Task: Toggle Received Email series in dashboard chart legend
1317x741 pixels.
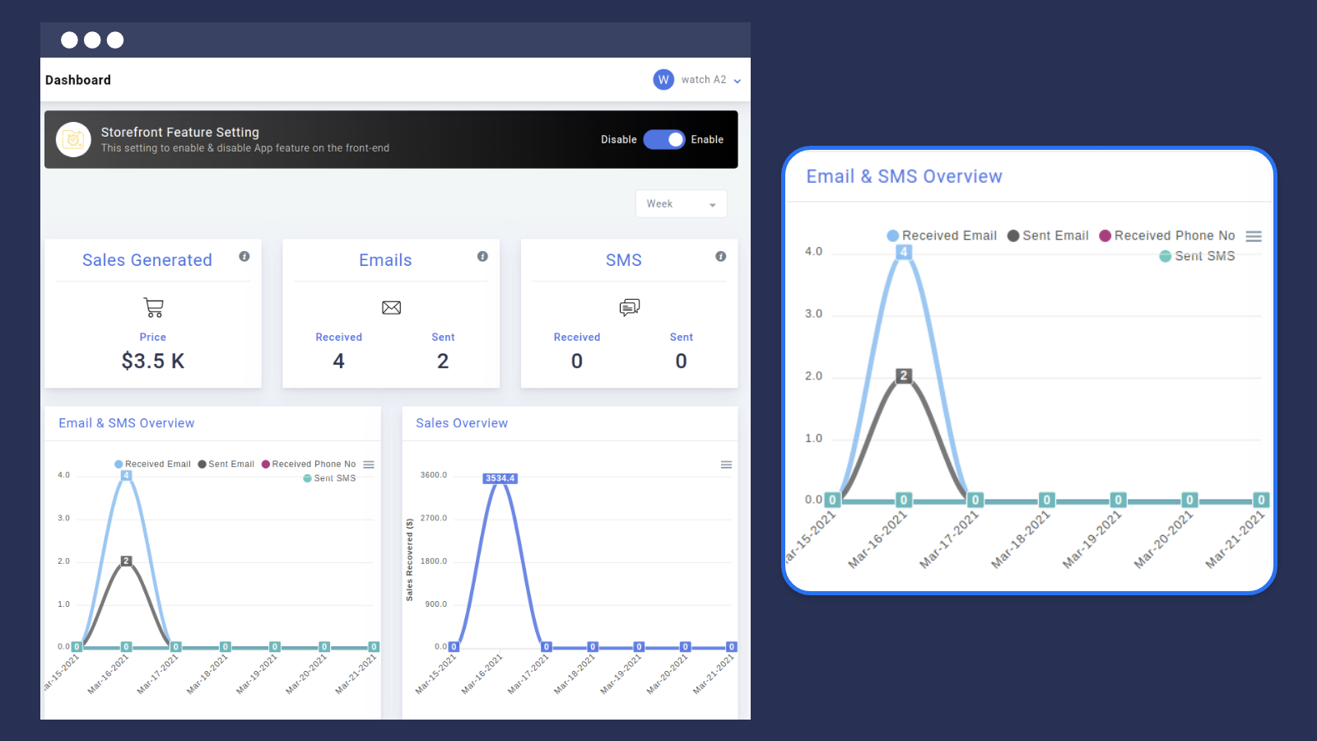Action: [x=152, y=464]
